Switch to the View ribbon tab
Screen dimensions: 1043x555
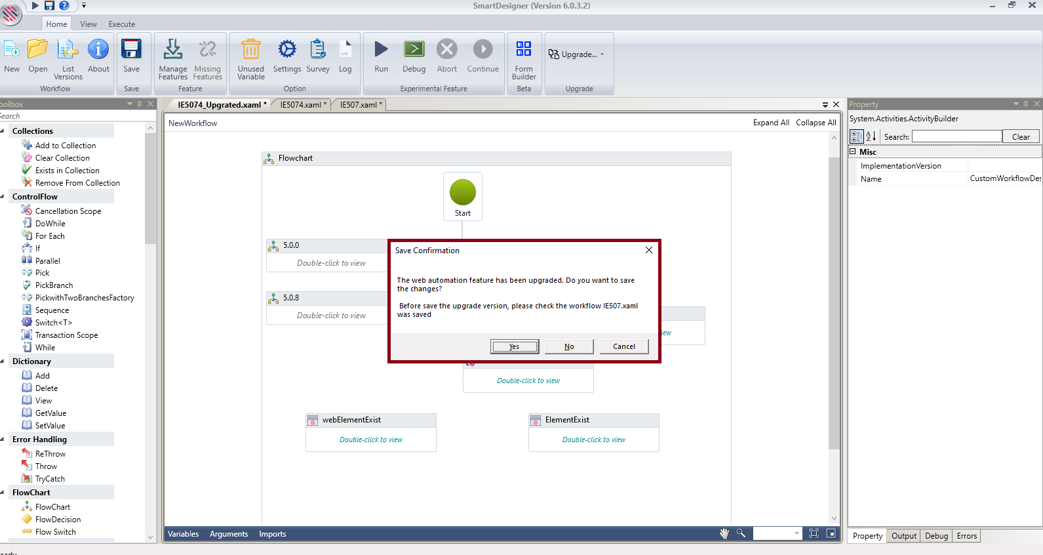(89, 24)
